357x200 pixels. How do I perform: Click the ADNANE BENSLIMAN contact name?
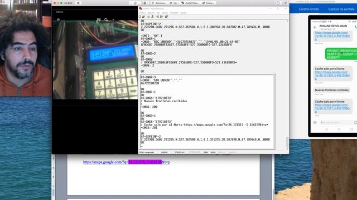[333, 26]
